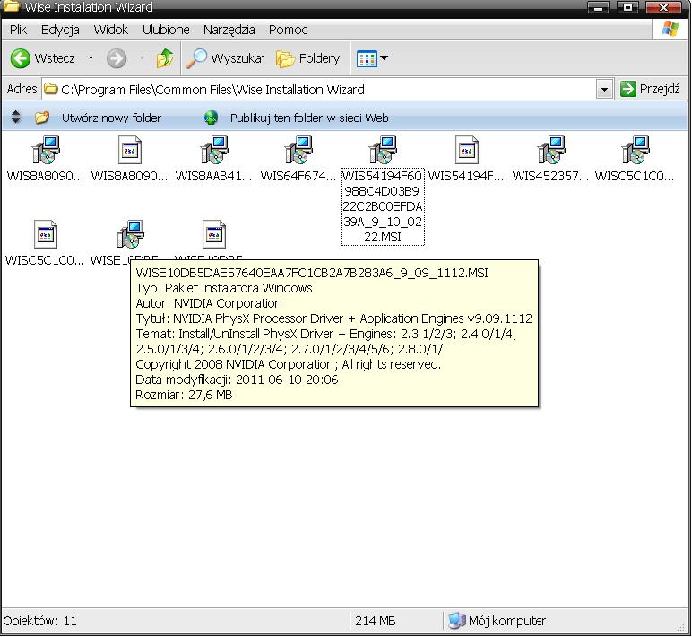Click the Mój komputer status bar zone
This screenshot has height=637, width=692.
pos(497,621)
